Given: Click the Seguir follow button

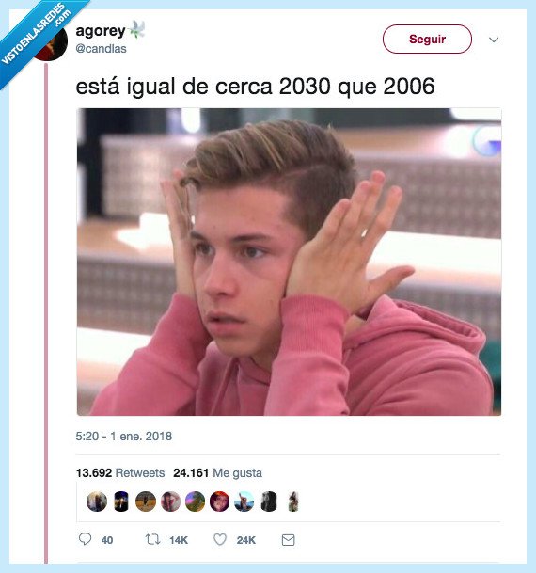Looking at the screenshot, I should (427, 40).
